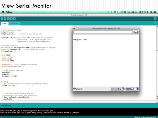The image size is (158, 118).
Task: Click the Serial Monitor window title bar
Action: coord(106,28)
